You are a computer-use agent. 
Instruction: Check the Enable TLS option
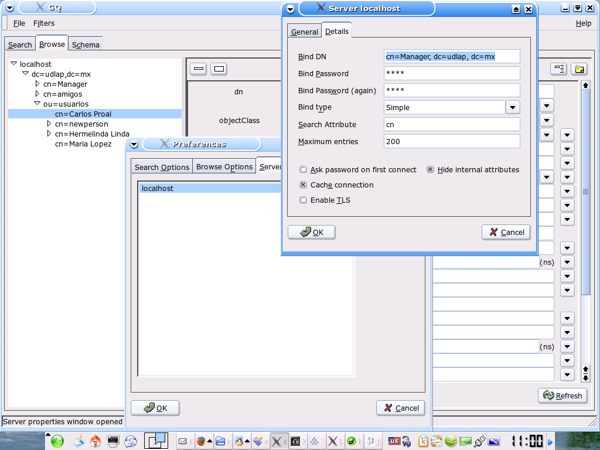(x=304, y=200)
